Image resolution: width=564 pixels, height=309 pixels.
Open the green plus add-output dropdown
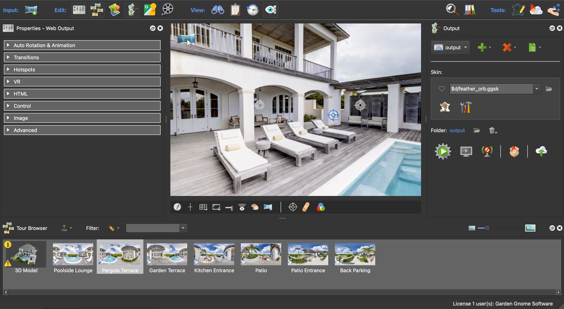[x=484, y=48]
